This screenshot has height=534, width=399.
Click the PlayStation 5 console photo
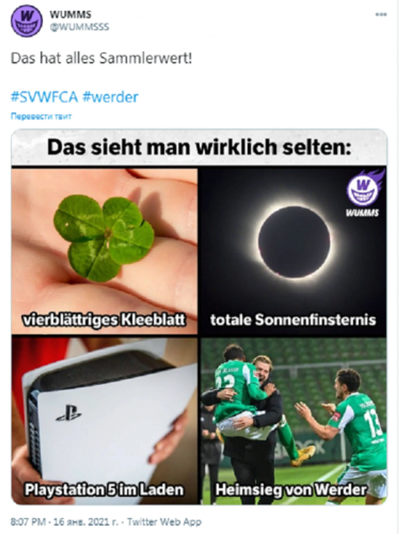tap(104, 421)
